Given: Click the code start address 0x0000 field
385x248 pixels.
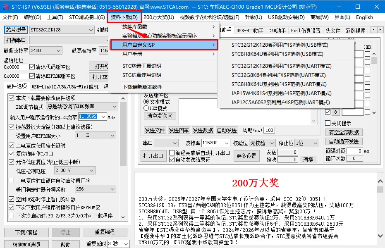Looking at the screenshot, I should click(15, 67).
